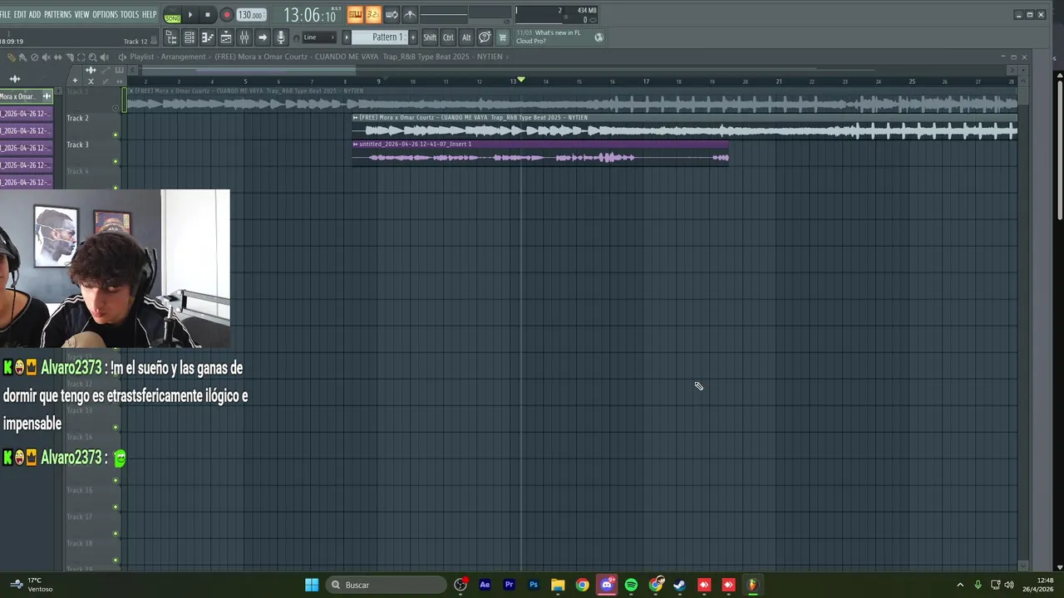This screenshot has height=598, width=1064.
Task: Click the plus button next to Pattern 1
Action: click(x=412, y=37)
